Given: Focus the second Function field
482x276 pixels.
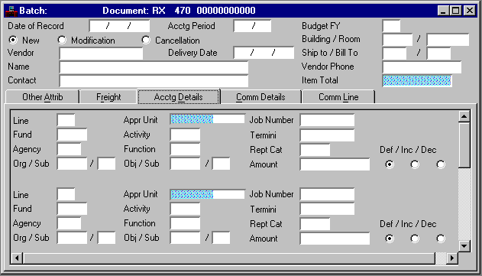Looking at the screenshot, I should coord(185,223).
